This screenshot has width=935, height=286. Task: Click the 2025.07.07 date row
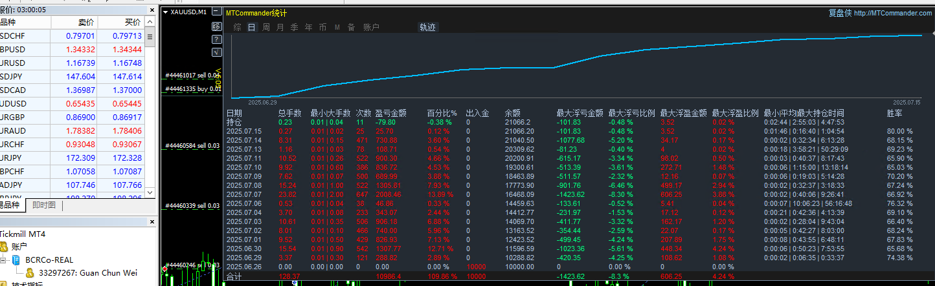pyautogui.click(x=243, y=194)
